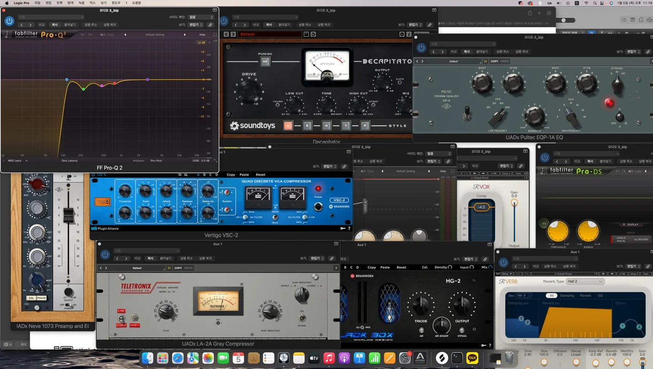Toggle the HG-2 AIR switch
The width and height of the screenshot is (653, 369).
click(421, 330)
